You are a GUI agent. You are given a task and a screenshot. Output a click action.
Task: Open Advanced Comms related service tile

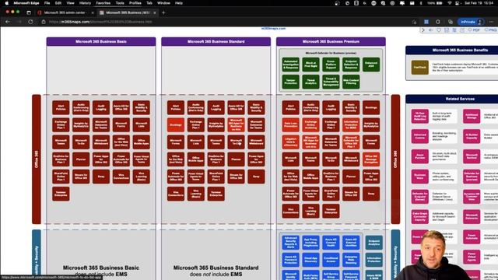pos(420,137)
